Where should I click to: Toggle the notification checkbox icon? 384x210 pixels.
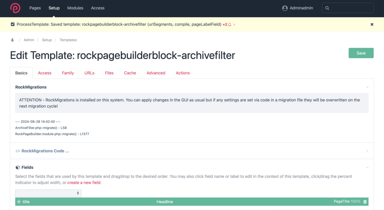[x=13, y=25]
